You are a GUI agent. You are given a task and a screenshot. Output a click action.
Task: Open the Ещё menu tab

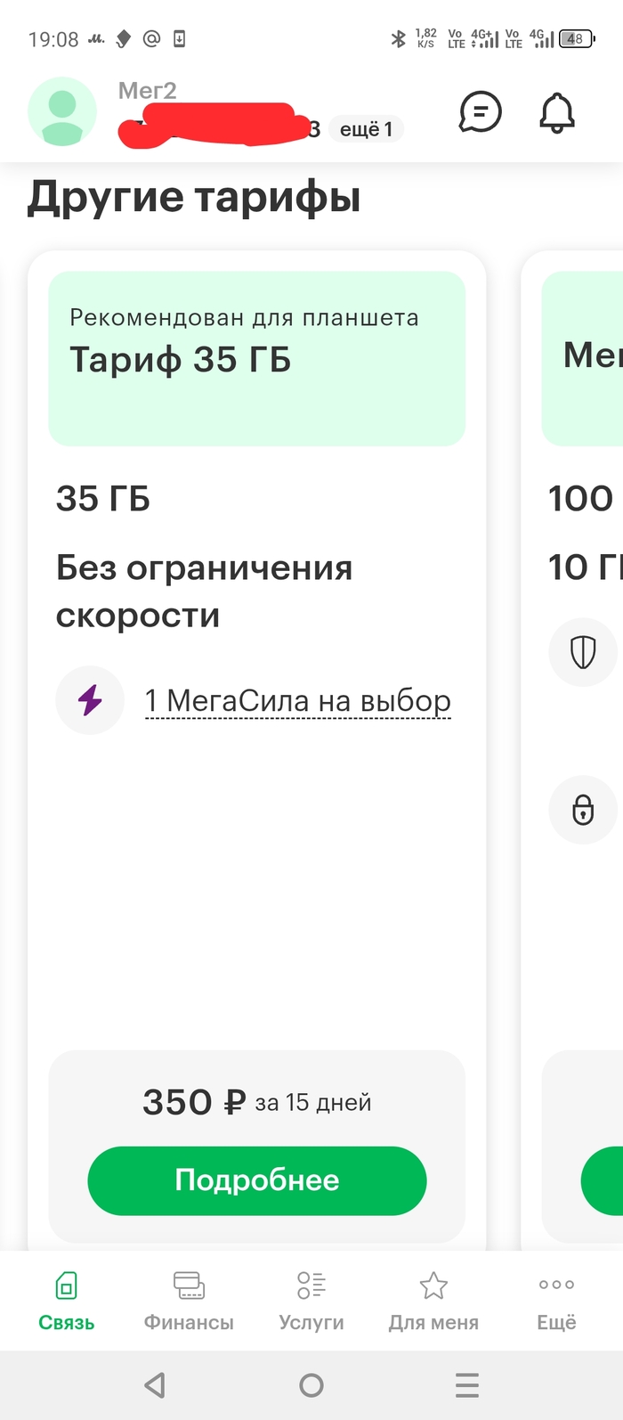[556, 1300]
